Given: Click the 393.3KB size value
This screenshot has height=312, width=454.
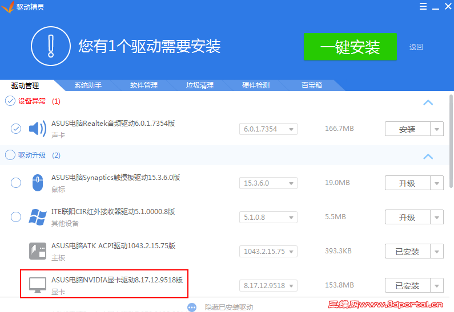Looking at the screenshot, I should (x=338, y=251).
